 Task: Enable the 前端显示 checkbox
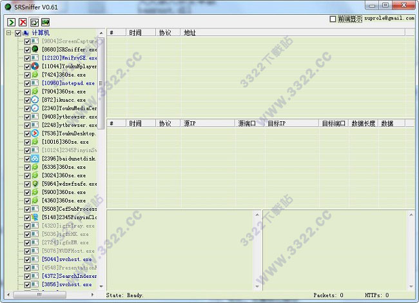point(333,19)
